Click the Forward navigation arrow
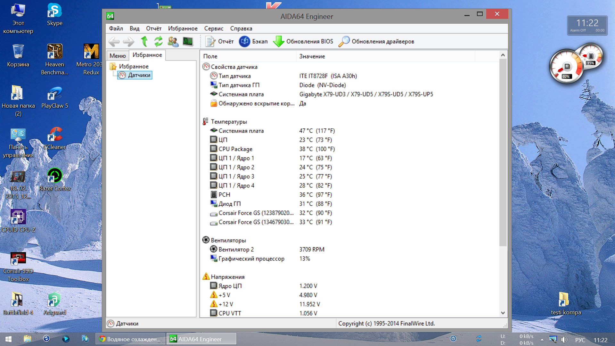The width and height of the screenshot is (615, 346). [128, 42]
